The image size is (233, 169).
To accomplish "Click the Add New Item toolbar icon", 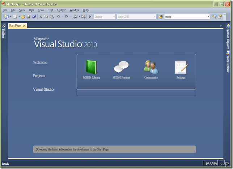I will click(x=15, y=17).
